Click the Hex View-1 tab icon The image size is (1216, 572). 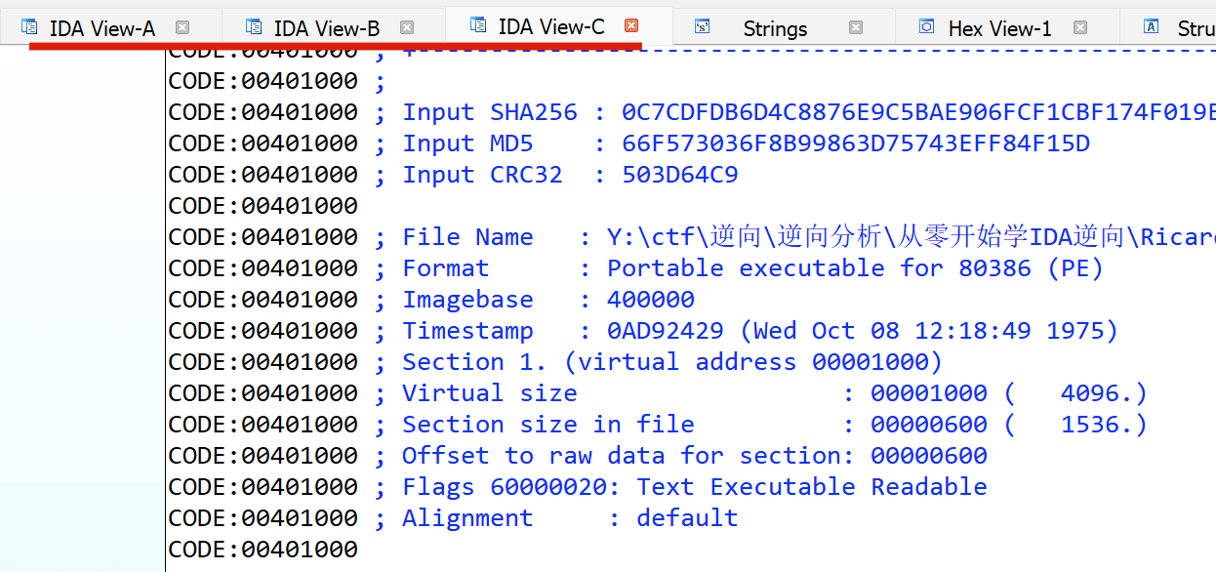click(x=927, y=26)
